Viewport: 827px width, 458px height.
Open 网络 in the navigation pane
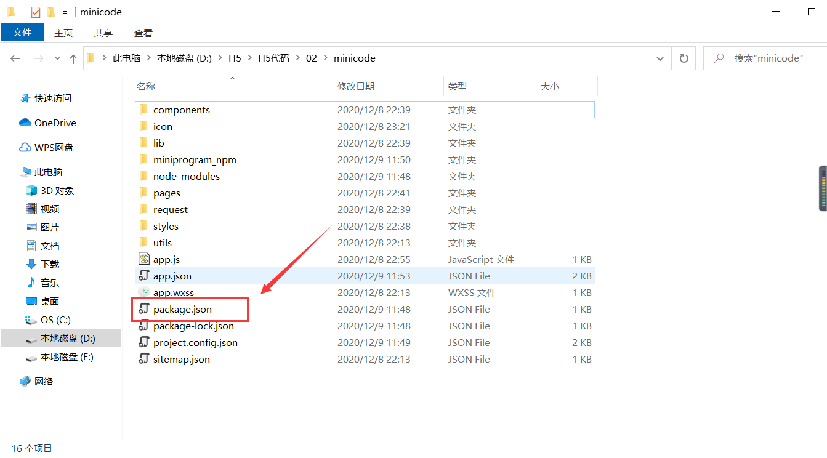click(x=44, y=382)
